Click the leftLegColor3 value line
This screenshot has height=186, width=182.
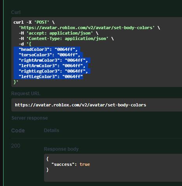[x=51, y=76]
